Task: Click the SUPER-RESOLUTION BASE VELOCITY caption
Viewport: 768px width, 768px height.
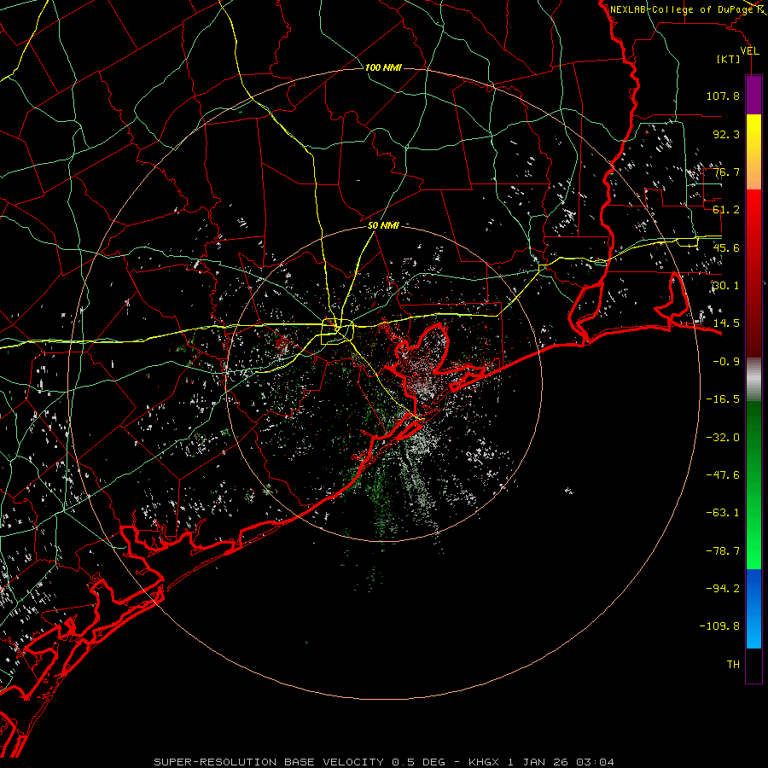Action: pos(269,762)
